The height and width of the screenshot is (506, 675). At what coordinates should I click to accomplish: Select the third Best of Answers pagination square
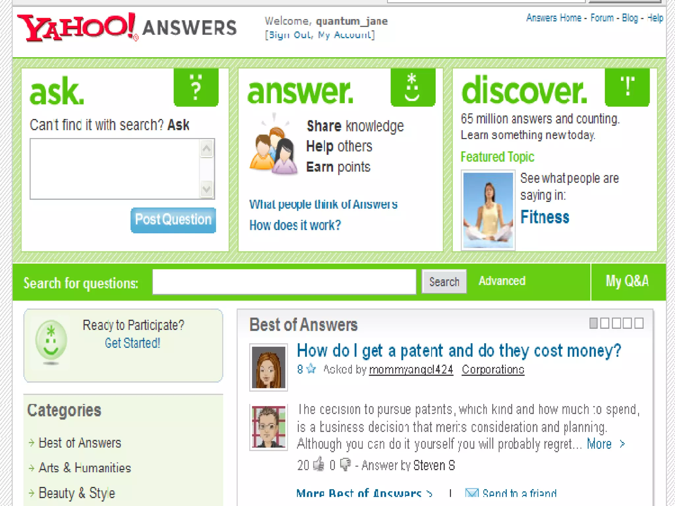point(616,323)
